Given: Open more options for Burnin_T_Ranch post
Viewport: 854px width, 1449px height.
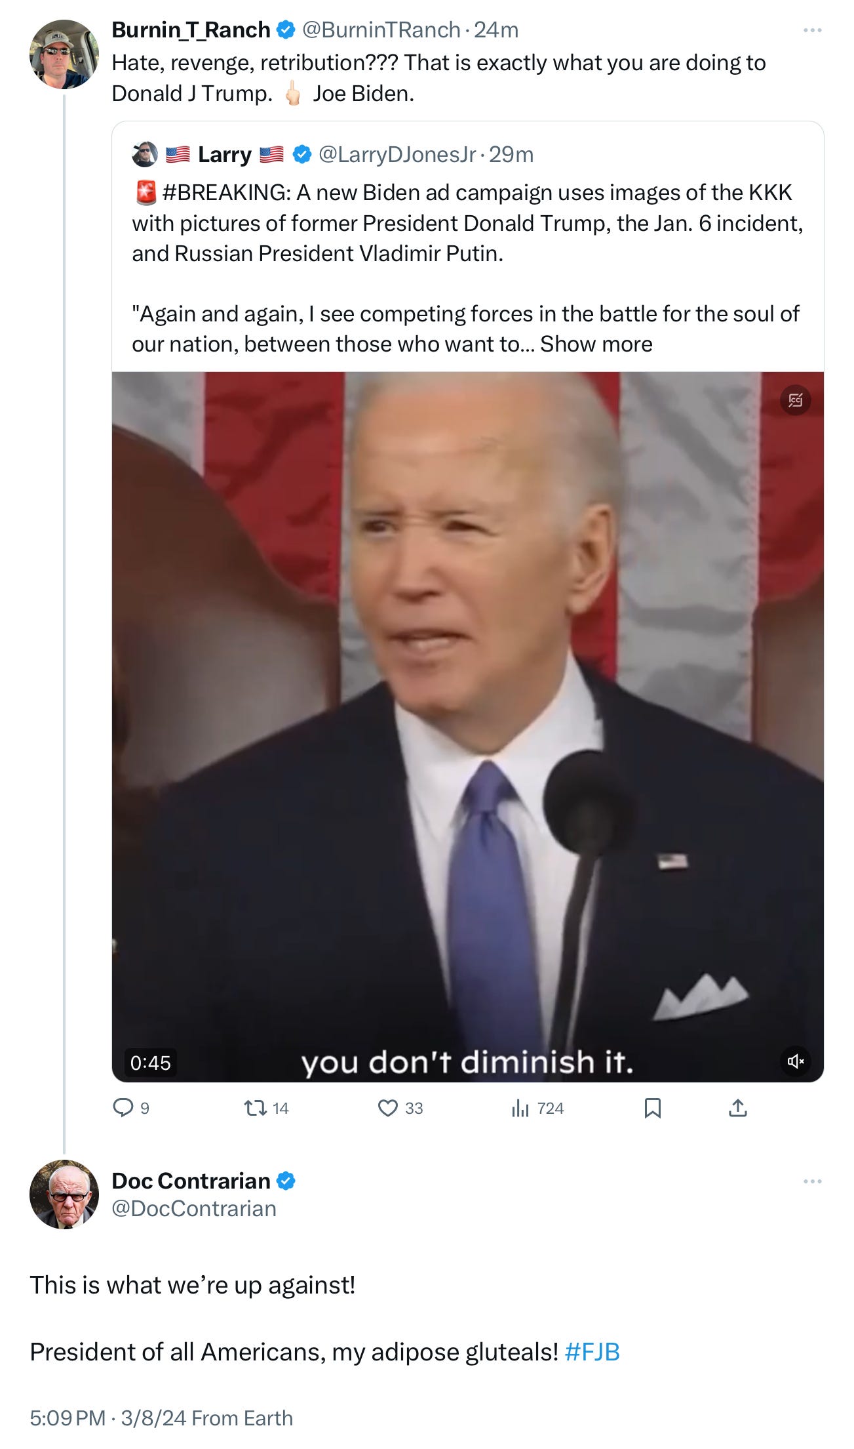Looking at the screenshot, I should coord(812,30).
